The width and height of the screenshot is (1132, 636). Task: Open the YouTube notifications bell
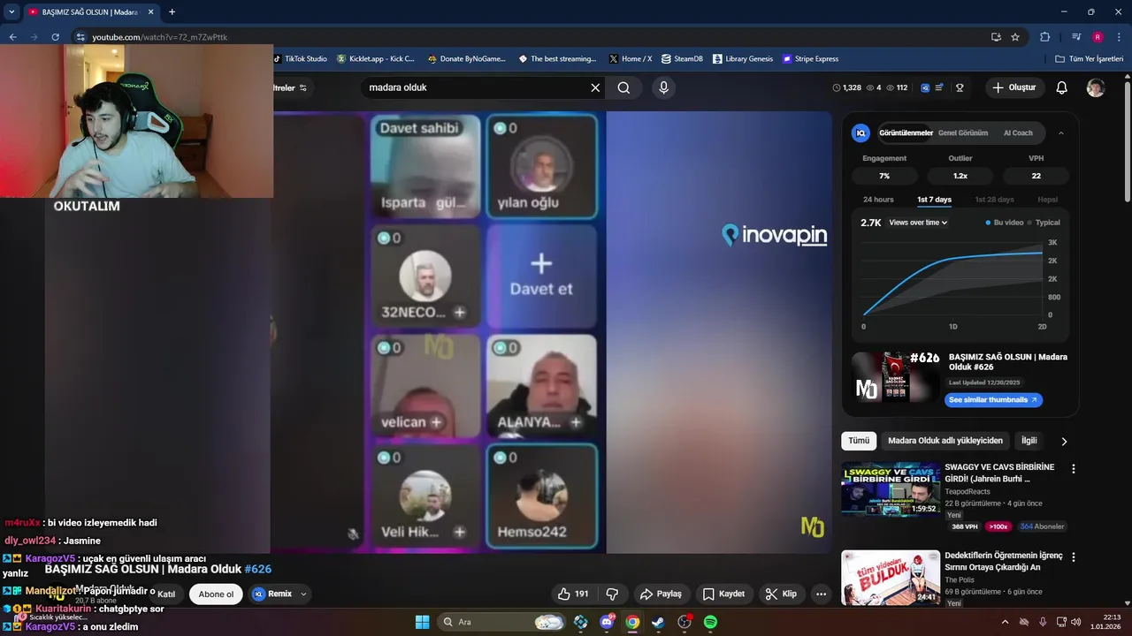click(x=1062, y=87)
